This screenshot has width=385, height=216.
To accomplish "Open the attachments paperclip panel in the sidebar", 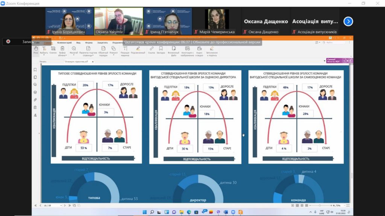I will [x=35, y=100].
